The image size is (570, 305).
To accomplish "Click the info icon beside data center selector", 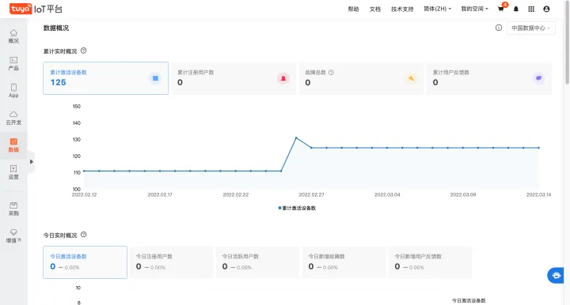I will coord(499,28).
